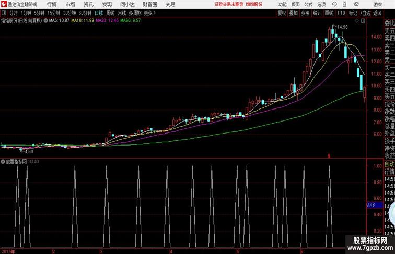Click the diamond icon above chart
Image resolution: width=395 pixels, height=254 pixels.
point(357,21)
